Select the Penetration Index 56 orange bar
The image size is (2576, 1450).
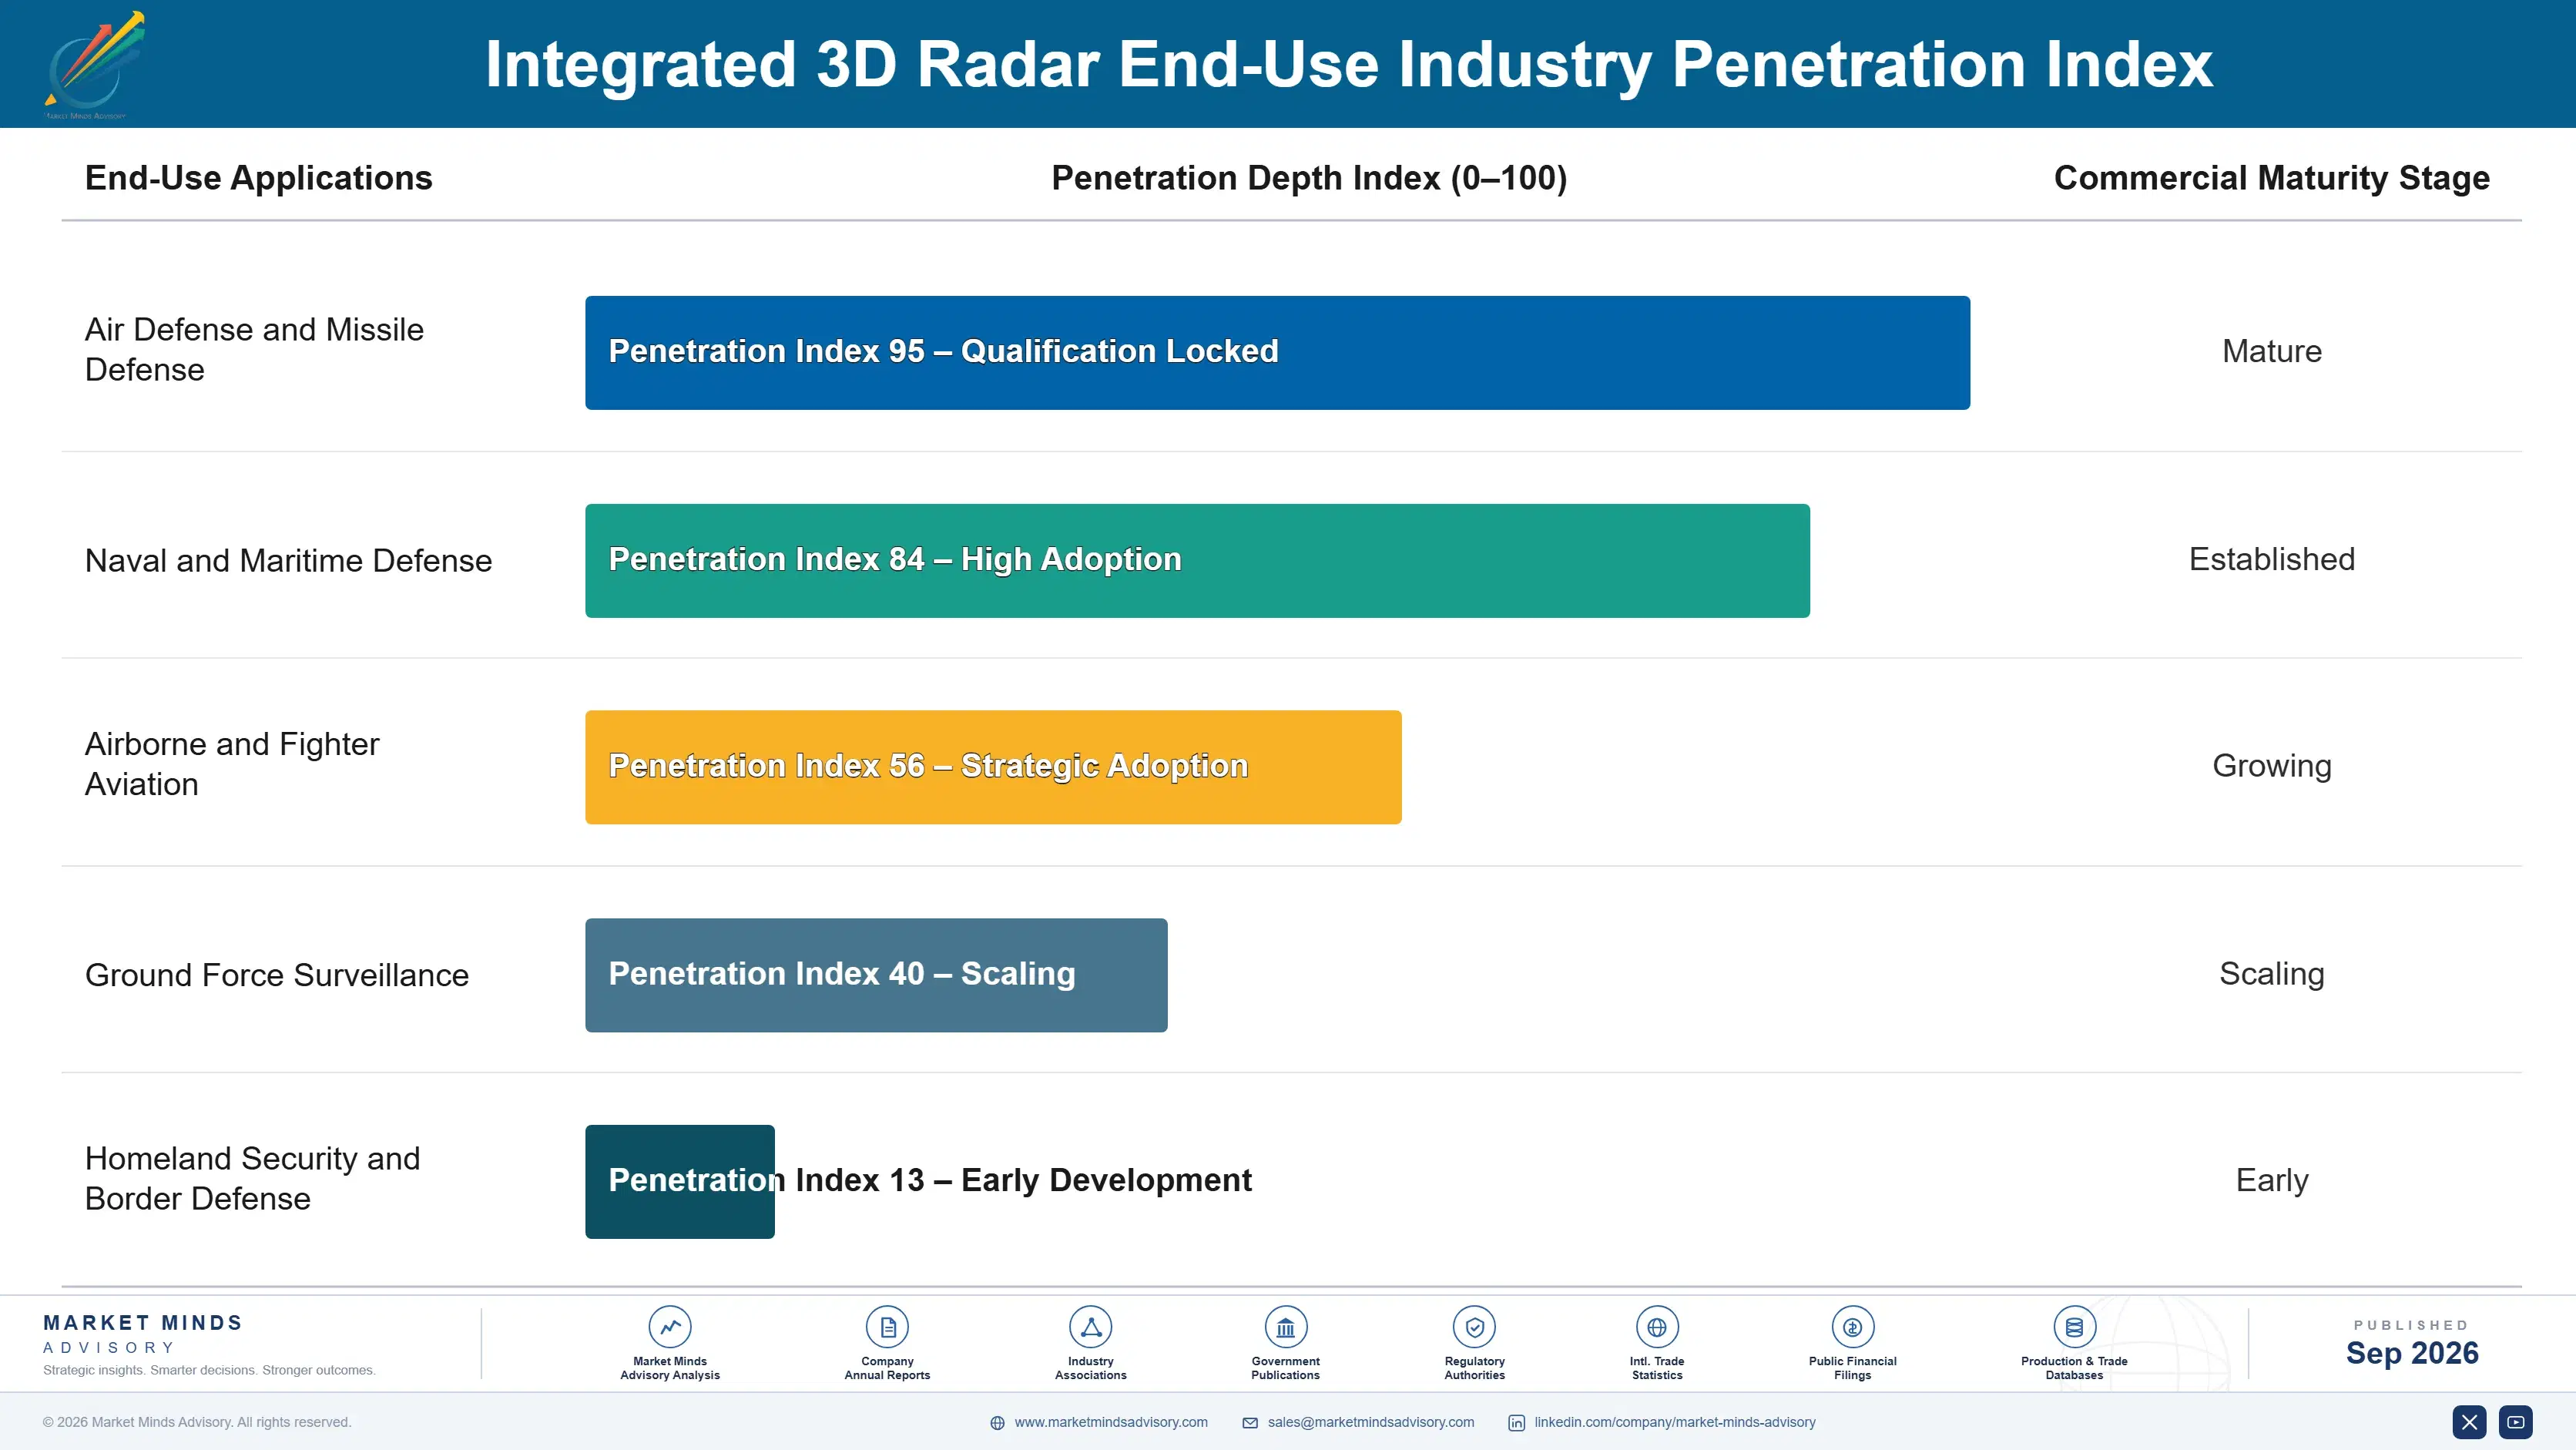(993, 767)
